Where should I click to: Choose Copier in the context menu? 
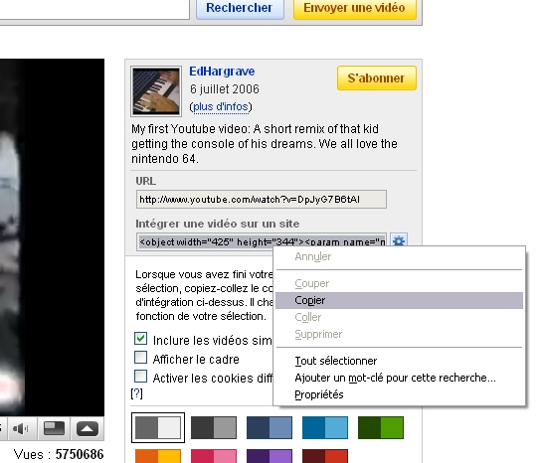coord(399,300)
